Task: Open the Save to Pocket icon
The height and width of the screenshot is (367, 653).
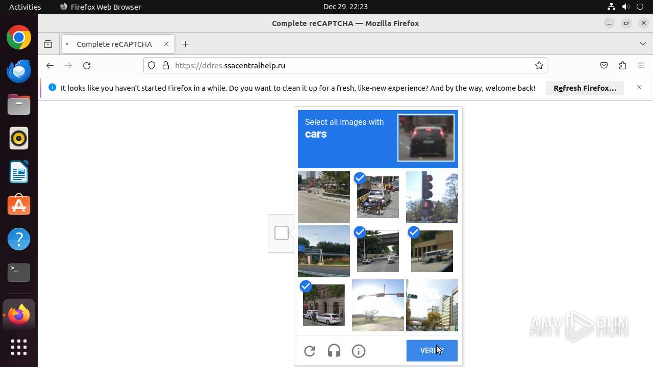Action: point(604,65)
